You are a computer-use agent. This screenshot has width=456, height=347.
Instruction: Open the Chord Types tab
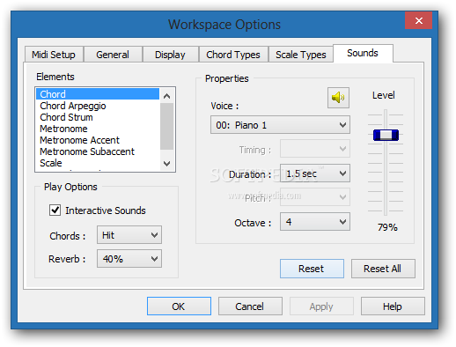pos(233,55)
